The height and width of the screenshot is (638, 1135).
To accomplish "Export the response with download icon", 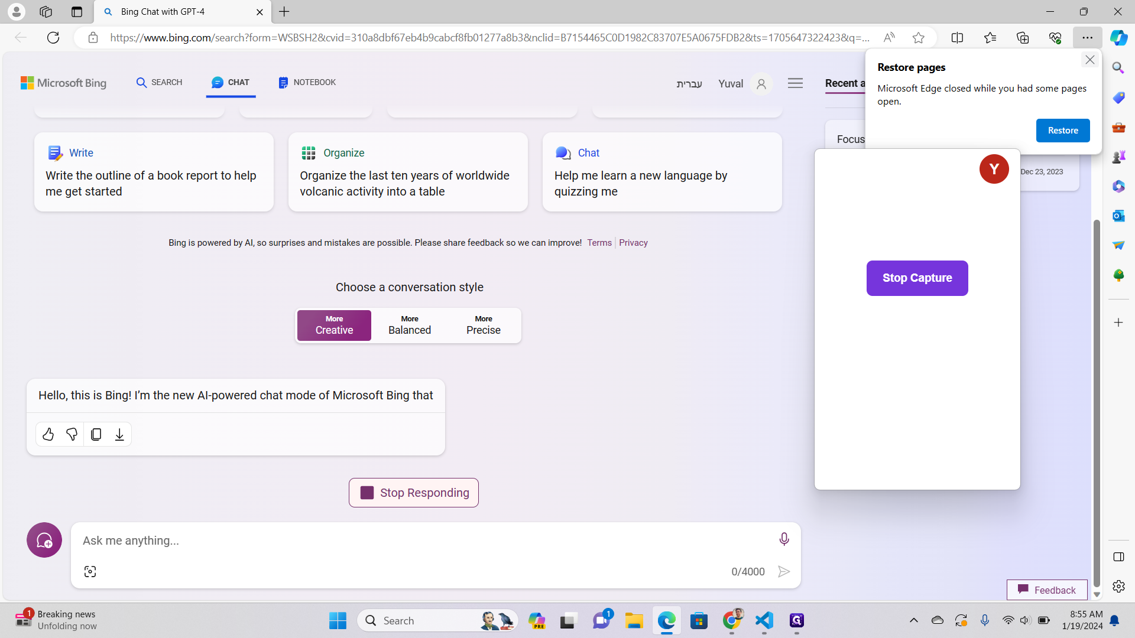I will pos(119,434).
